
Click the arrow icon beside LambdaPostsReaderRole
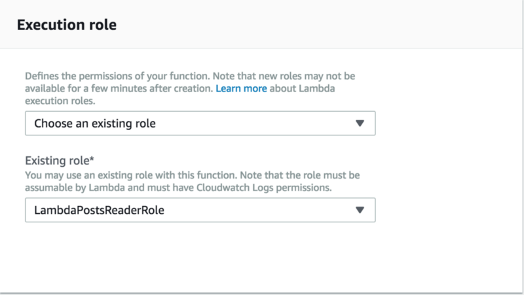[x=360, y=210]
